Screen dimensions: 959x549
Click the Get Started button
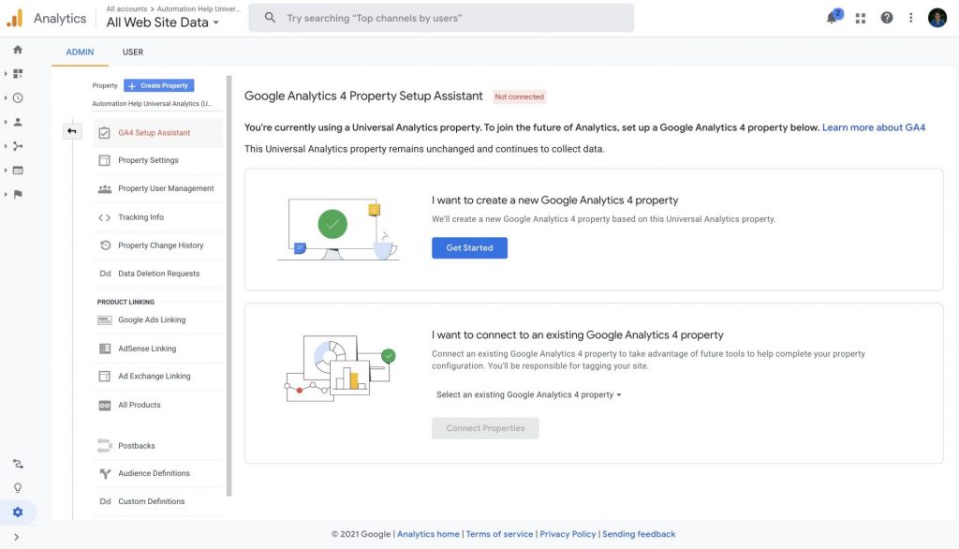(470, 248)
